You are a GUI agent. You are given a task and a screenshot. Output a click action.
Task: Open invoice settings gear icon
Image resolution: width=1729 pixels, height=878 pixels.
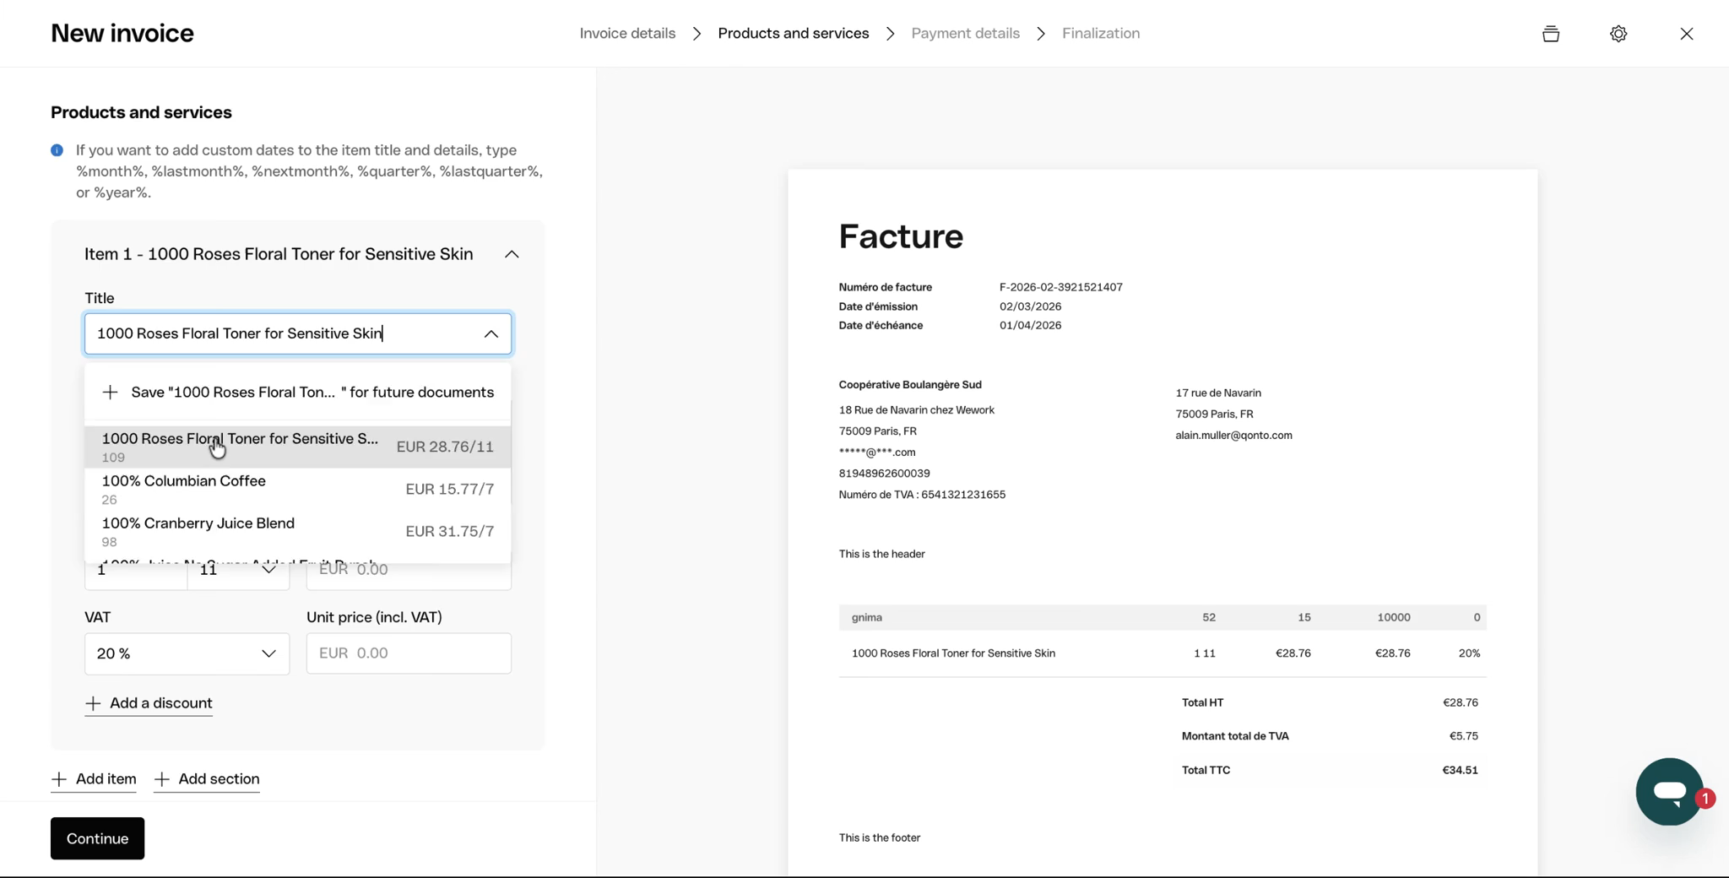[x=1618, y=34]
